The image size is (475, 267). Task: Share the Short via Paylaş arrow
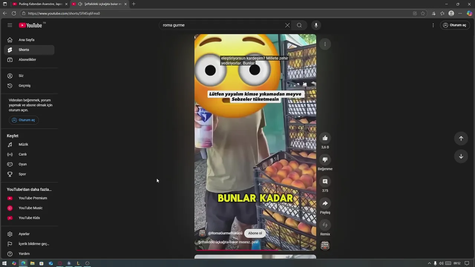point(325,203)
